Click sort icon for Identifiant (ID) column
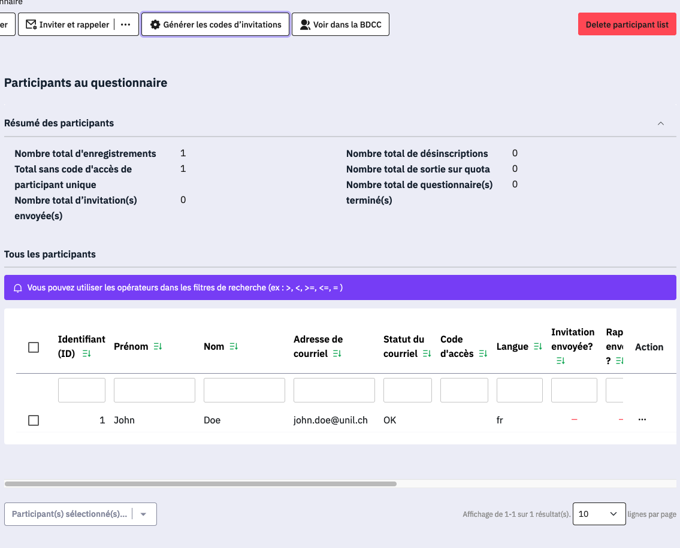 point(86,354)
